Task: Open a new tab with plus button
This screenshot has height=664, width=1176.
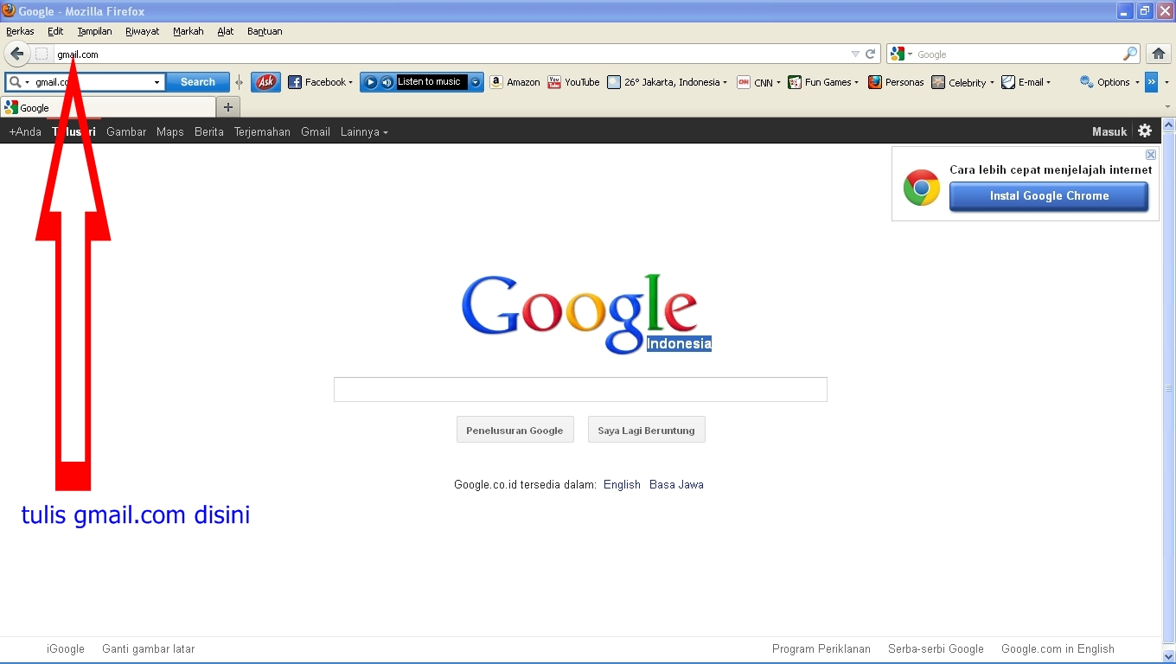Action: [x=228, y=107]
